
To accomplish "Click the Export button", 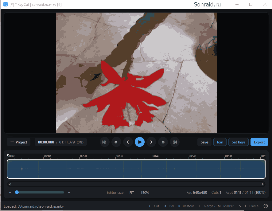I will point(259,142).
